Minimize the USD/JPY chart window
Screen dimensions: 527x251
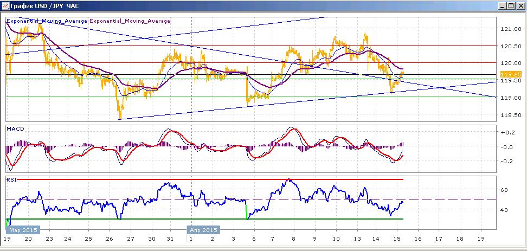click(x=503, y=6)
